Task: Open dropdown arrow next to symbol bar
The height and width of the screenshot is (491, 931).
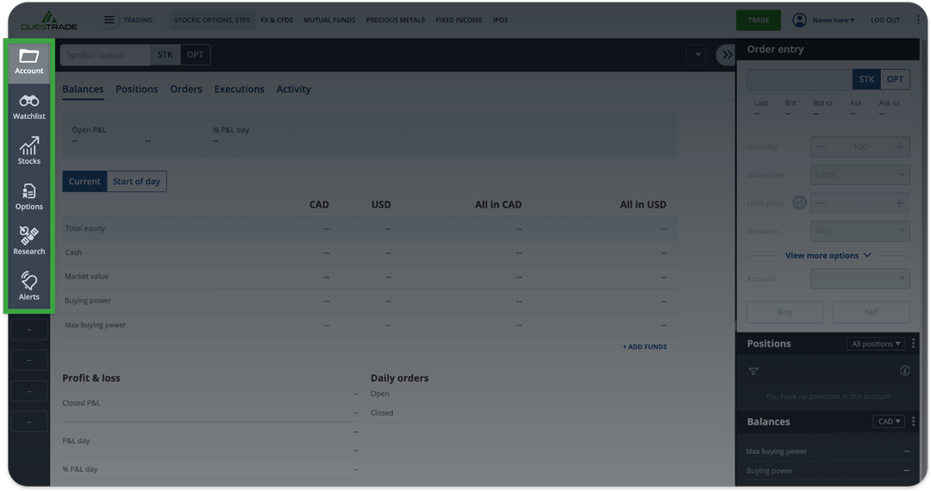Action: tap(697, 55)
